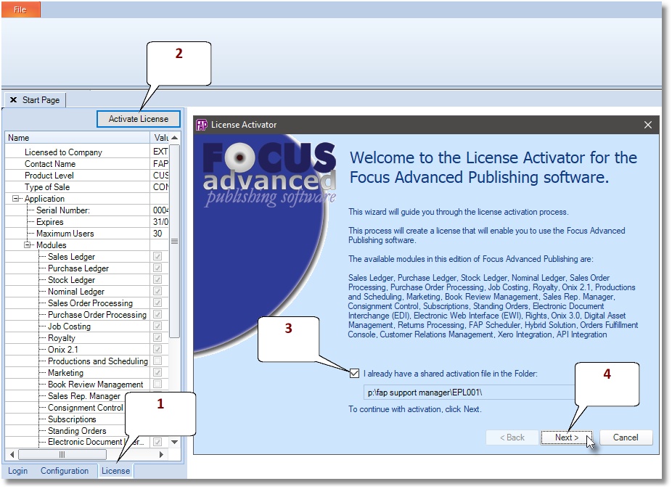Cancel the License Activator wizard

tap(626, 437)
